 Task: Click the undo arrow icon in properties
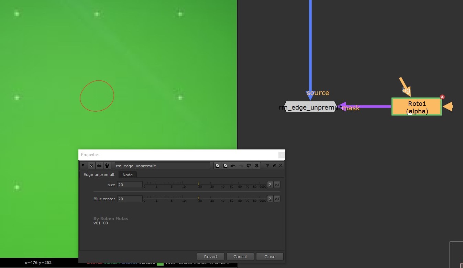tap(233, 166)
